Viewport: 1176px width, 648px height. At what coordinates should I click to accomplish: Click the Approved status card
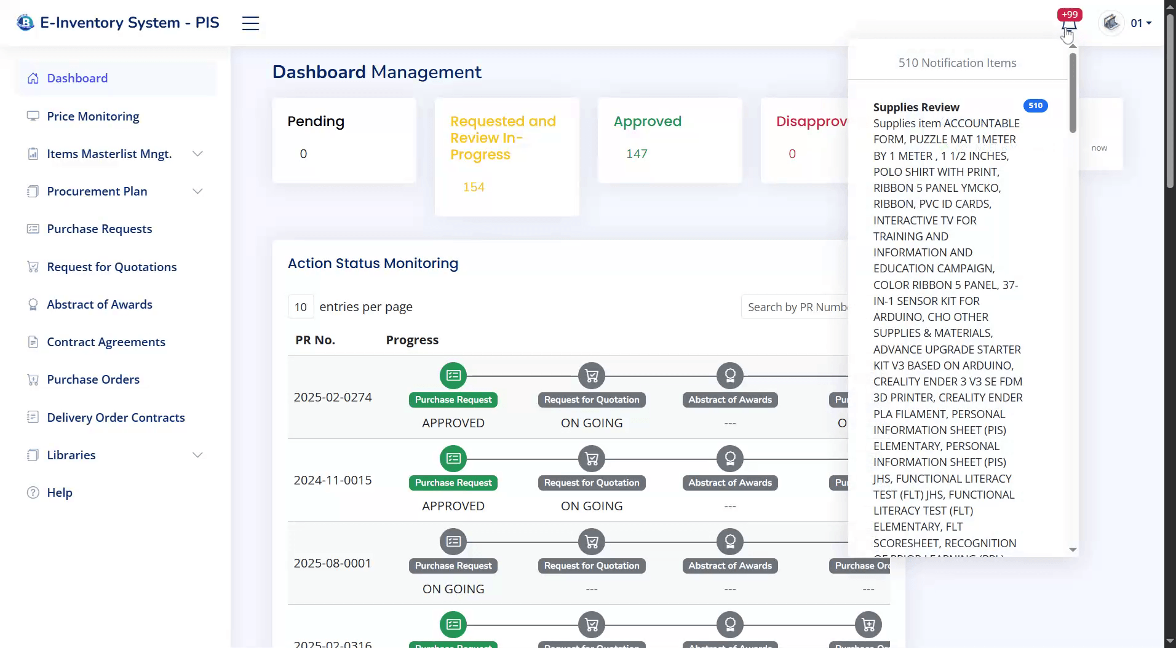[x=669, y=140]
